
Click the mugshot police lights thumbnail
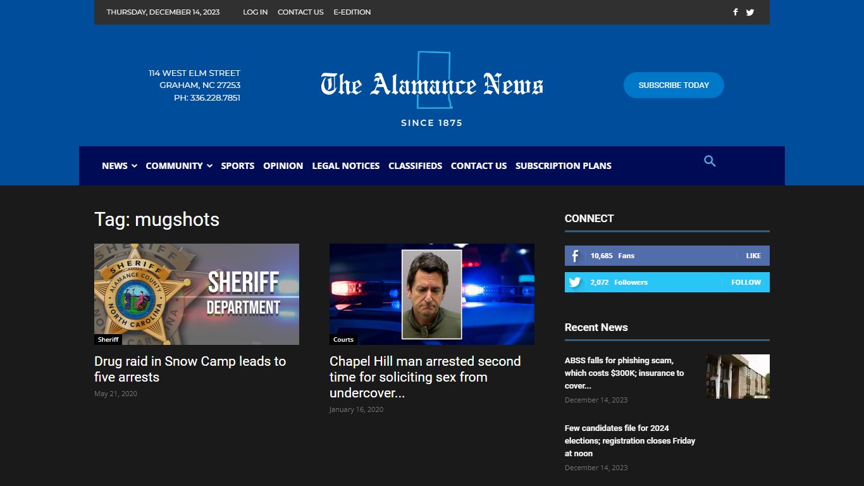click(x=432, y=294)
